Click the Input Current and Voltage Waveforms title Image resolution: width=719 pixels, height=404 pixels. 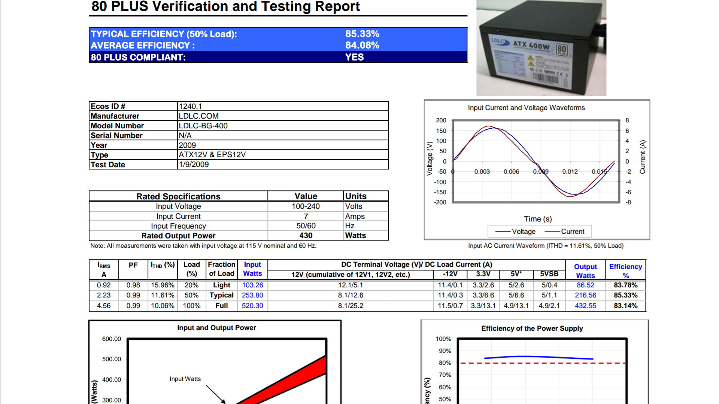click(x=526, y=108)
